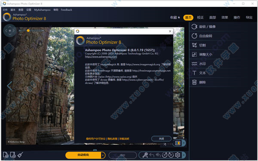Open the end user license agreement link
258x161 pixels.
[x=95, y=139]
